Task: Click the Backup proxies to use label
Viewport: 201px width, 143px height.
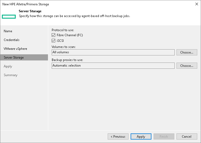Action: click(67, 60)
